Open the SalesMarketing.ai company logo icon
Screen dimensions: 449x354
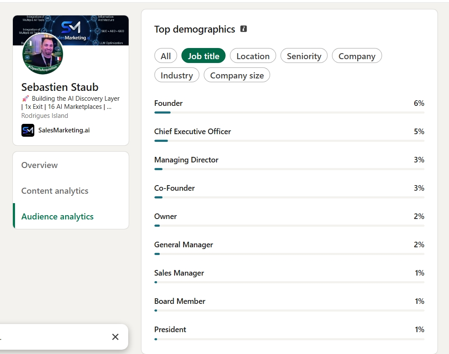(28, 130)
